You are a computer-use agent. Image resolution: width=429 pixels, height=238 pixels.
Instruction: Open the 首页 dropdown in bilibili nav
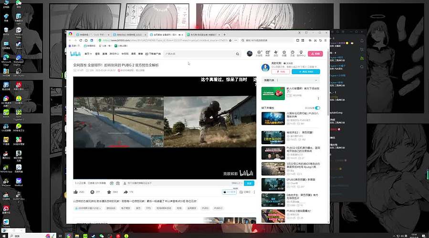pyautogui.click(x=88, y=54)
